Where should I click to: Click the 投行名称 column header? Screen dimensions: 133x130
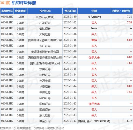point(45,11)
